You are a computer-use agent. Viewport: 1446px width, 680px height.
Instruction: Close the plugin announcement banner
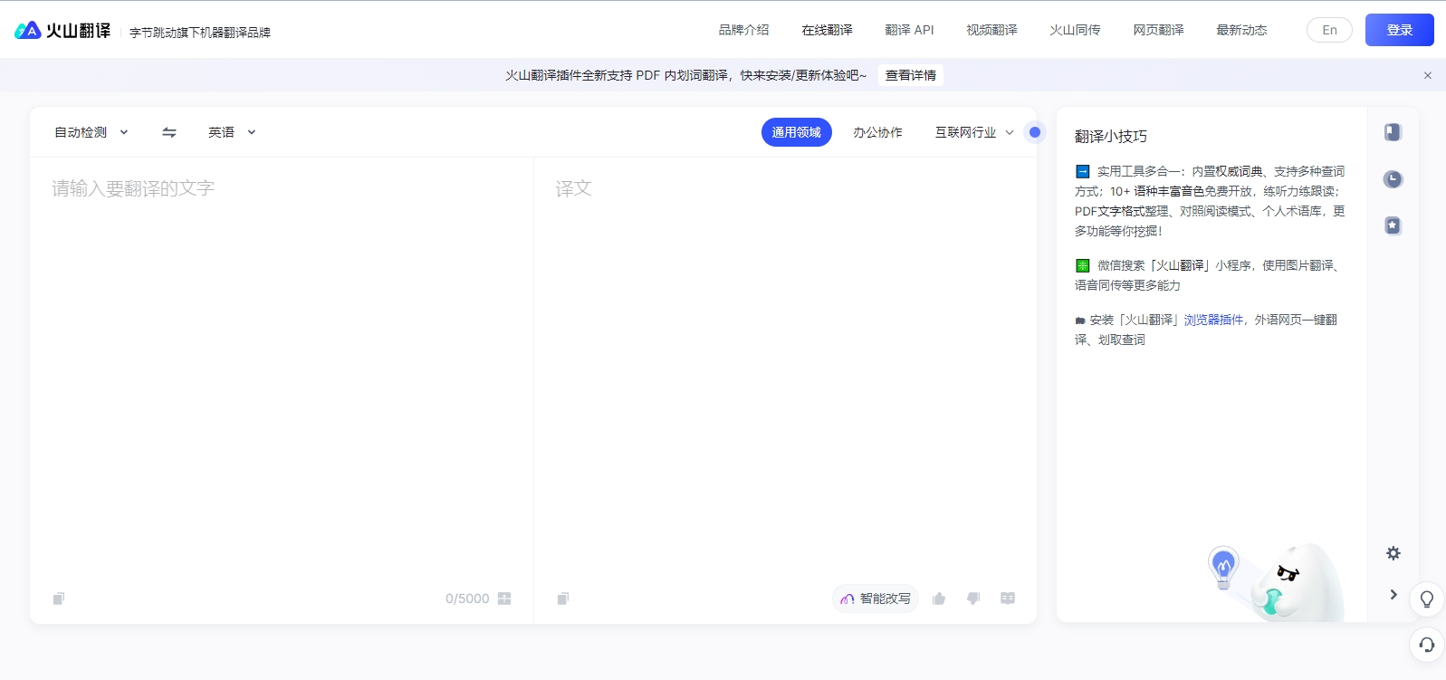1428,75
